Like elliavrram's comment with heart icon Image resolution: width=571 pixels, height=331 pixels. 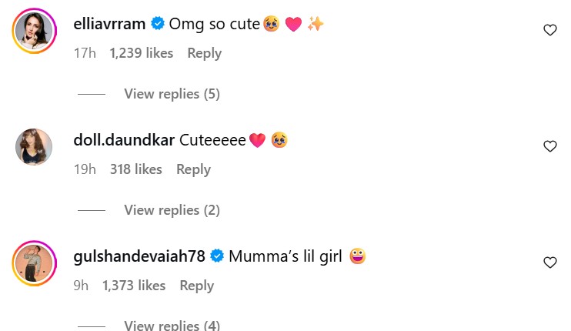pos(549,30)
